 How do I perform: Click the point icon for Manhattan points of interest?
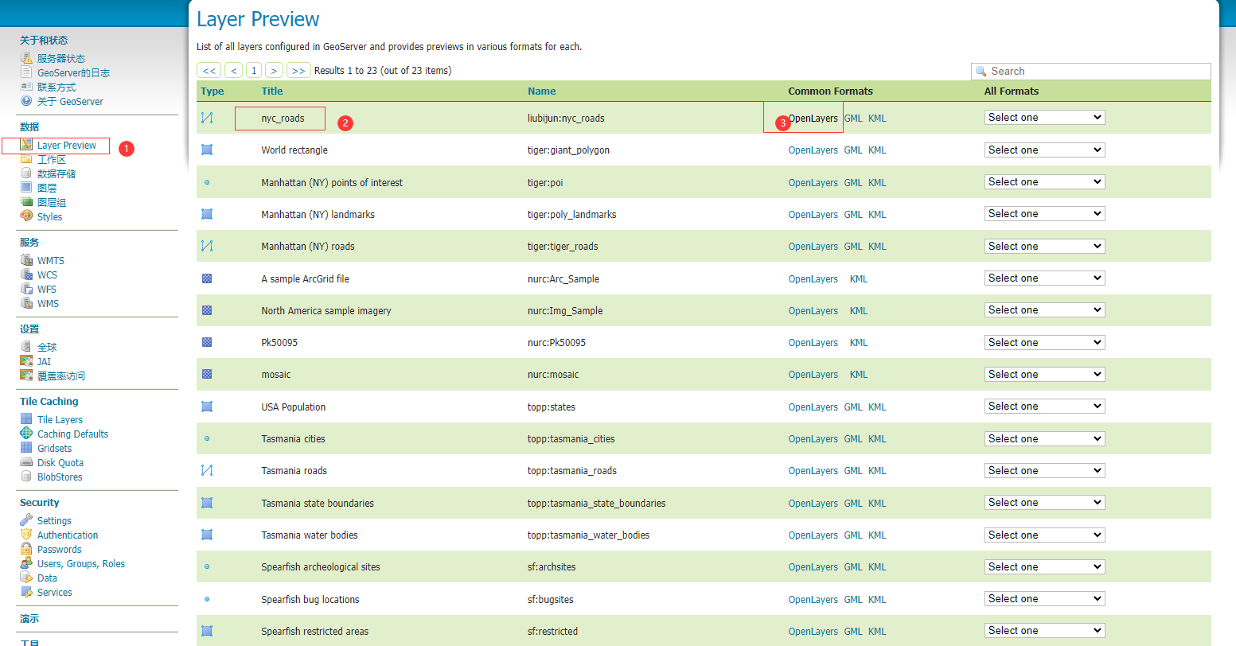pos(207,182)
